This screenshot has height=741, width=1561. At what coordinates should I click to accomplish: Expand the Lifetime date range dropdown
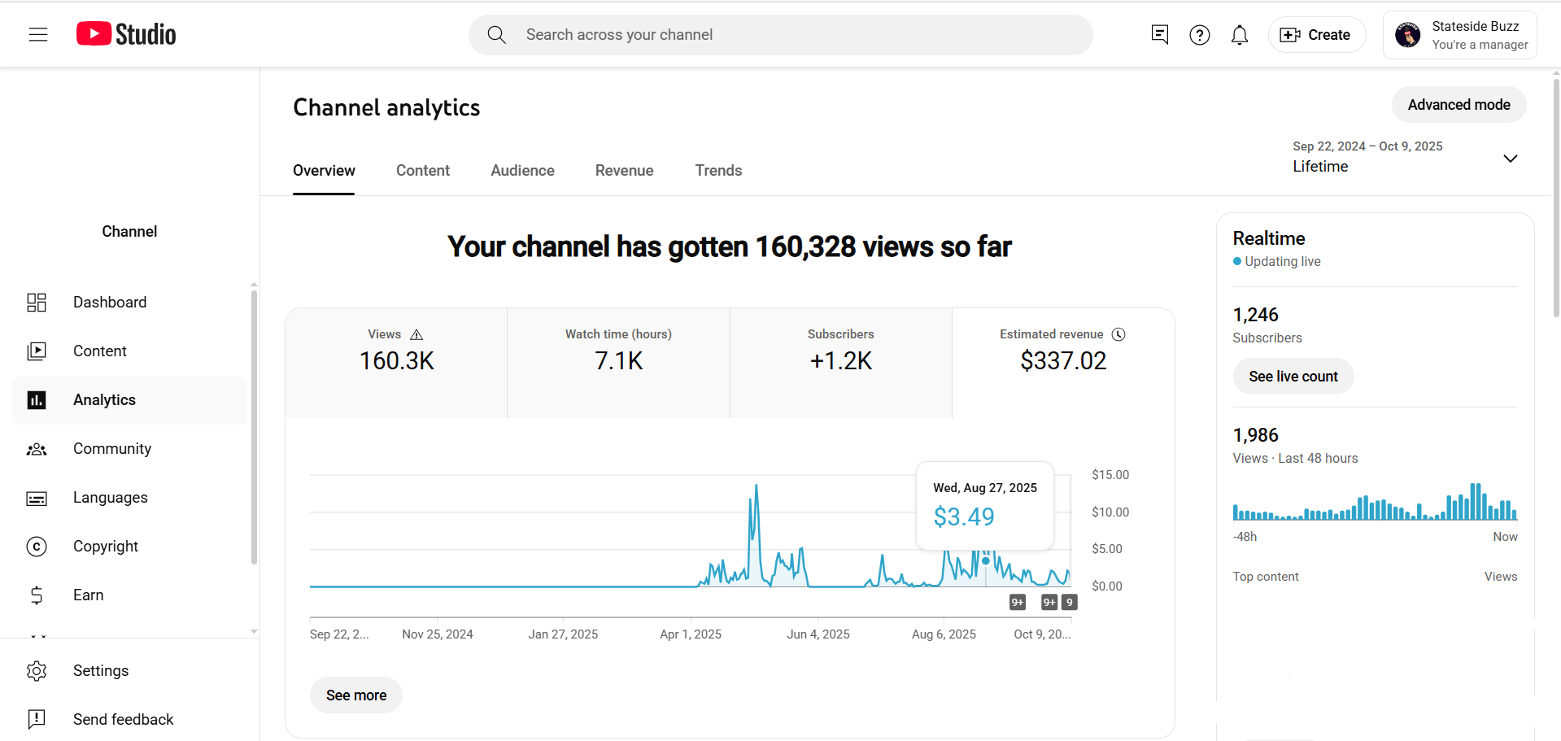1510,158
